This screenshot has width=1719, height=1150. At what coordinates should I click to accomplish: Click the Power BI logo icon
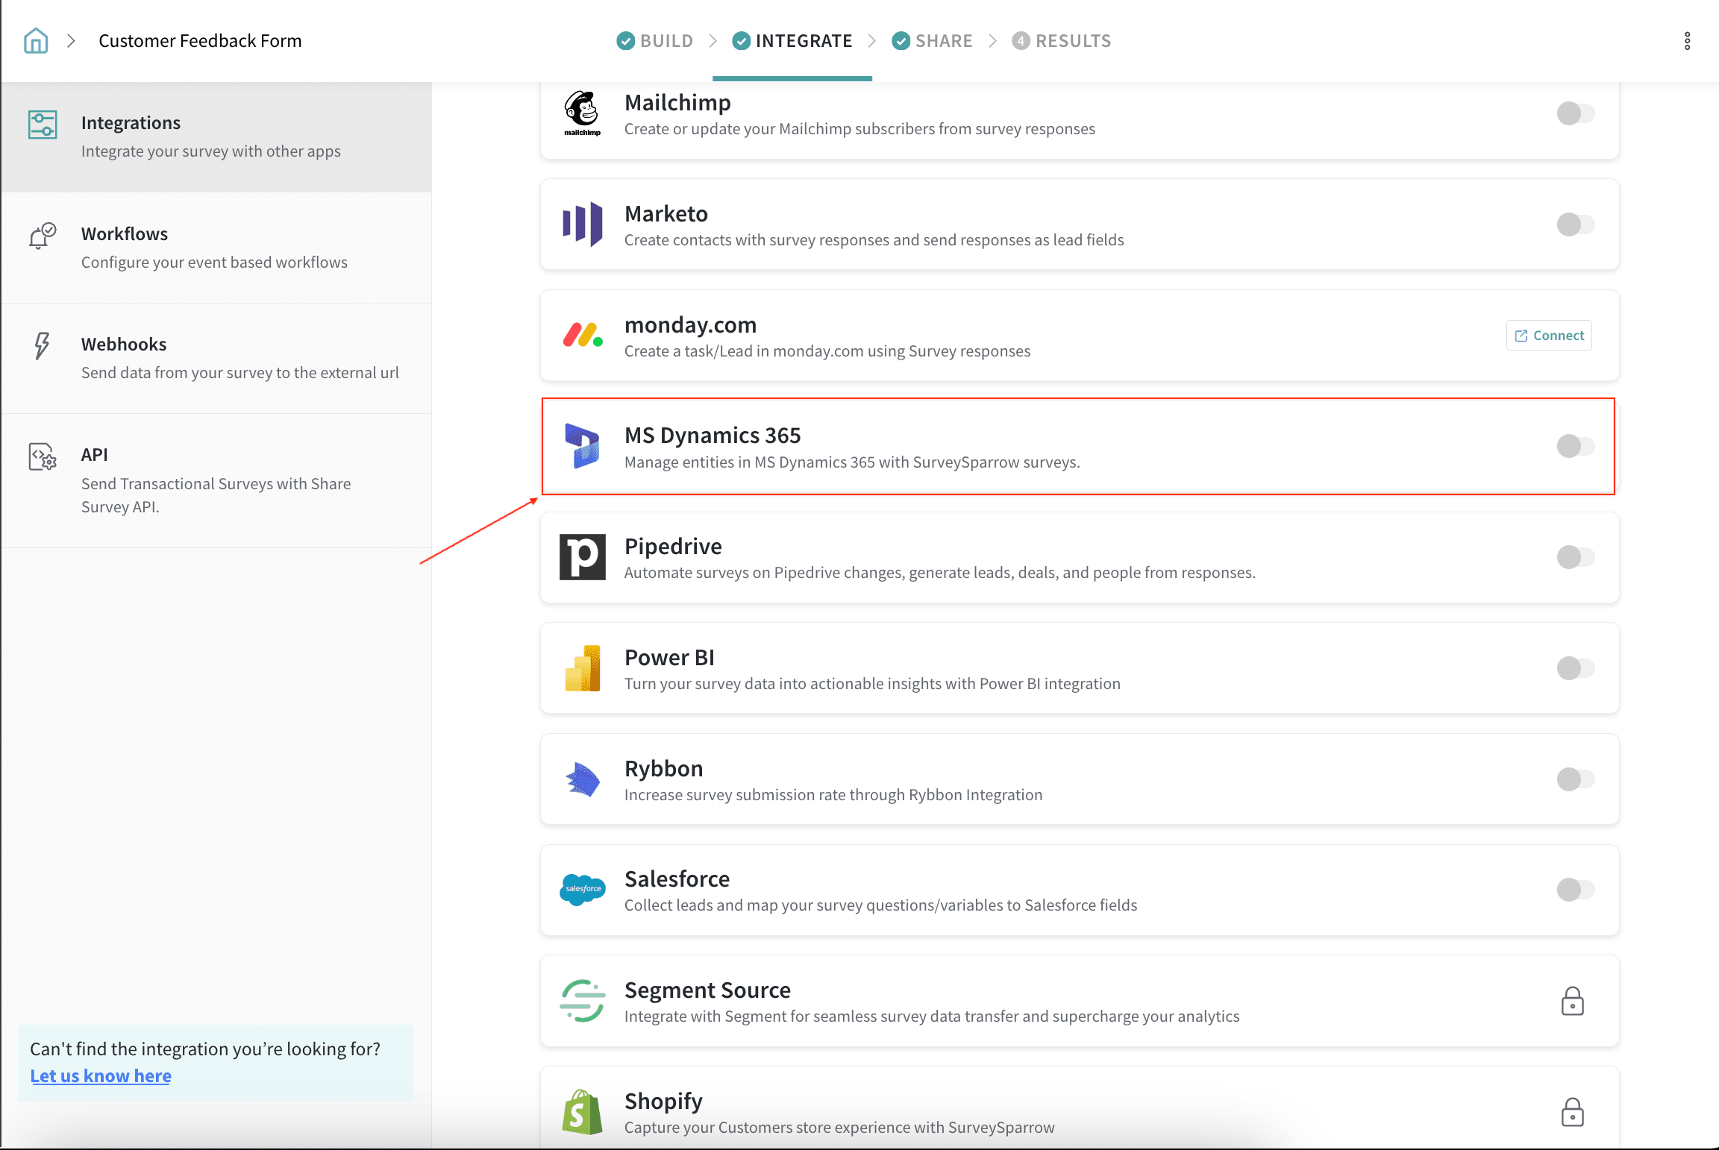[582, 668]
